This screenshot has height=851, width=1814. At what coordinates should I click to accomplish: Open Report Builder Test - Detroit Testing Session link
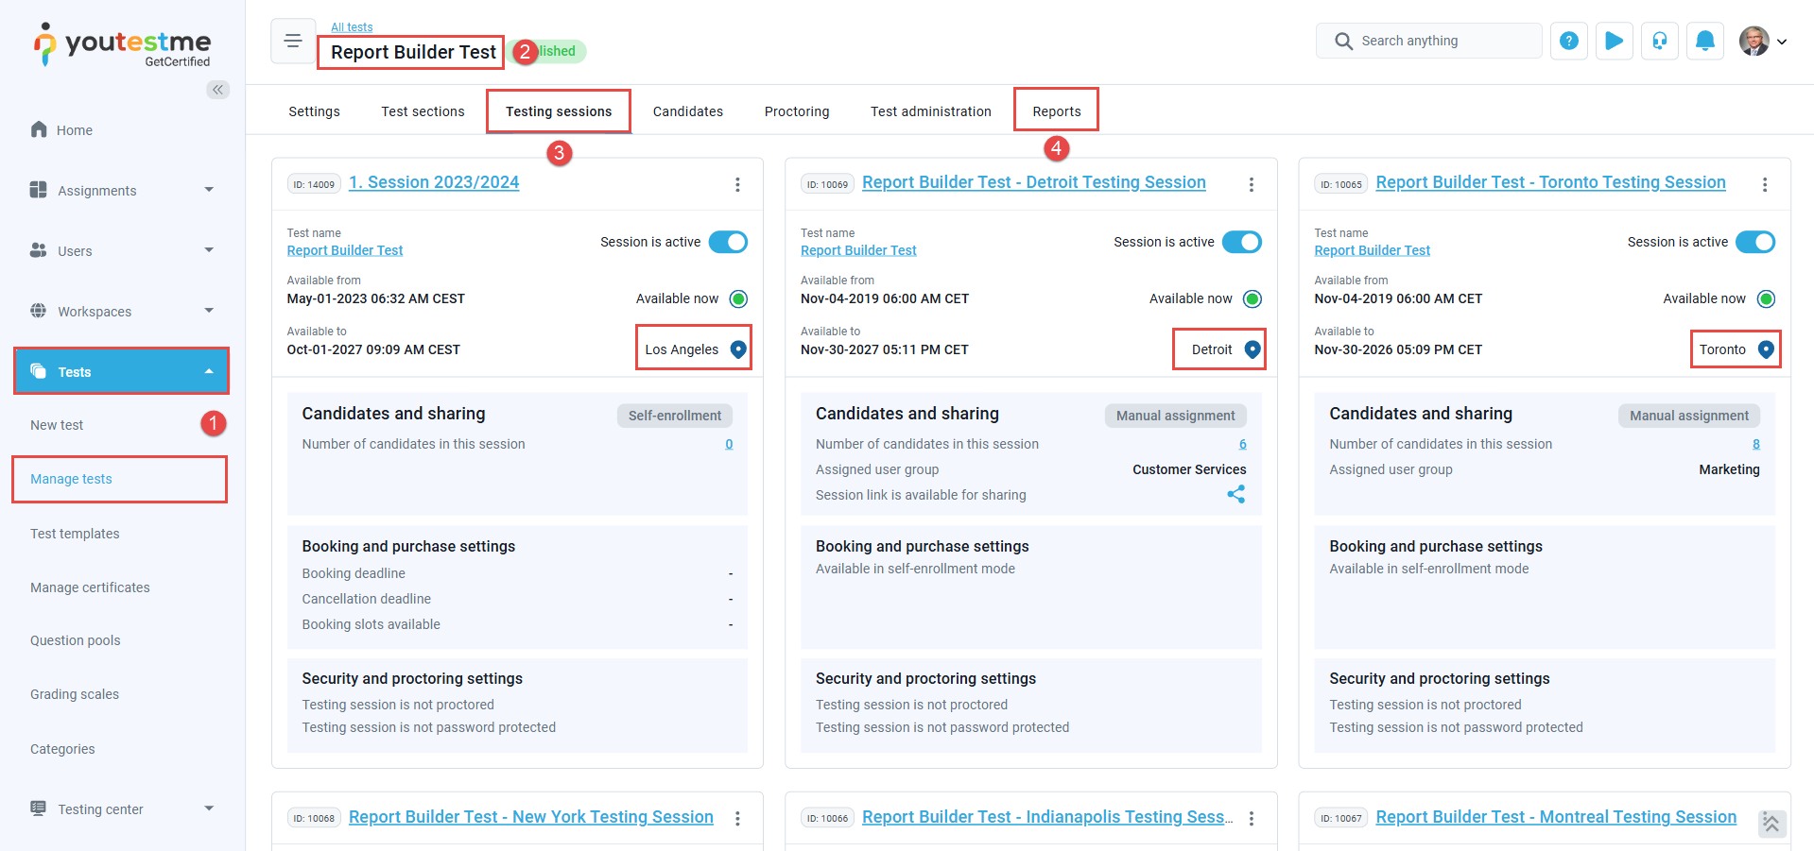(1034, 182)
